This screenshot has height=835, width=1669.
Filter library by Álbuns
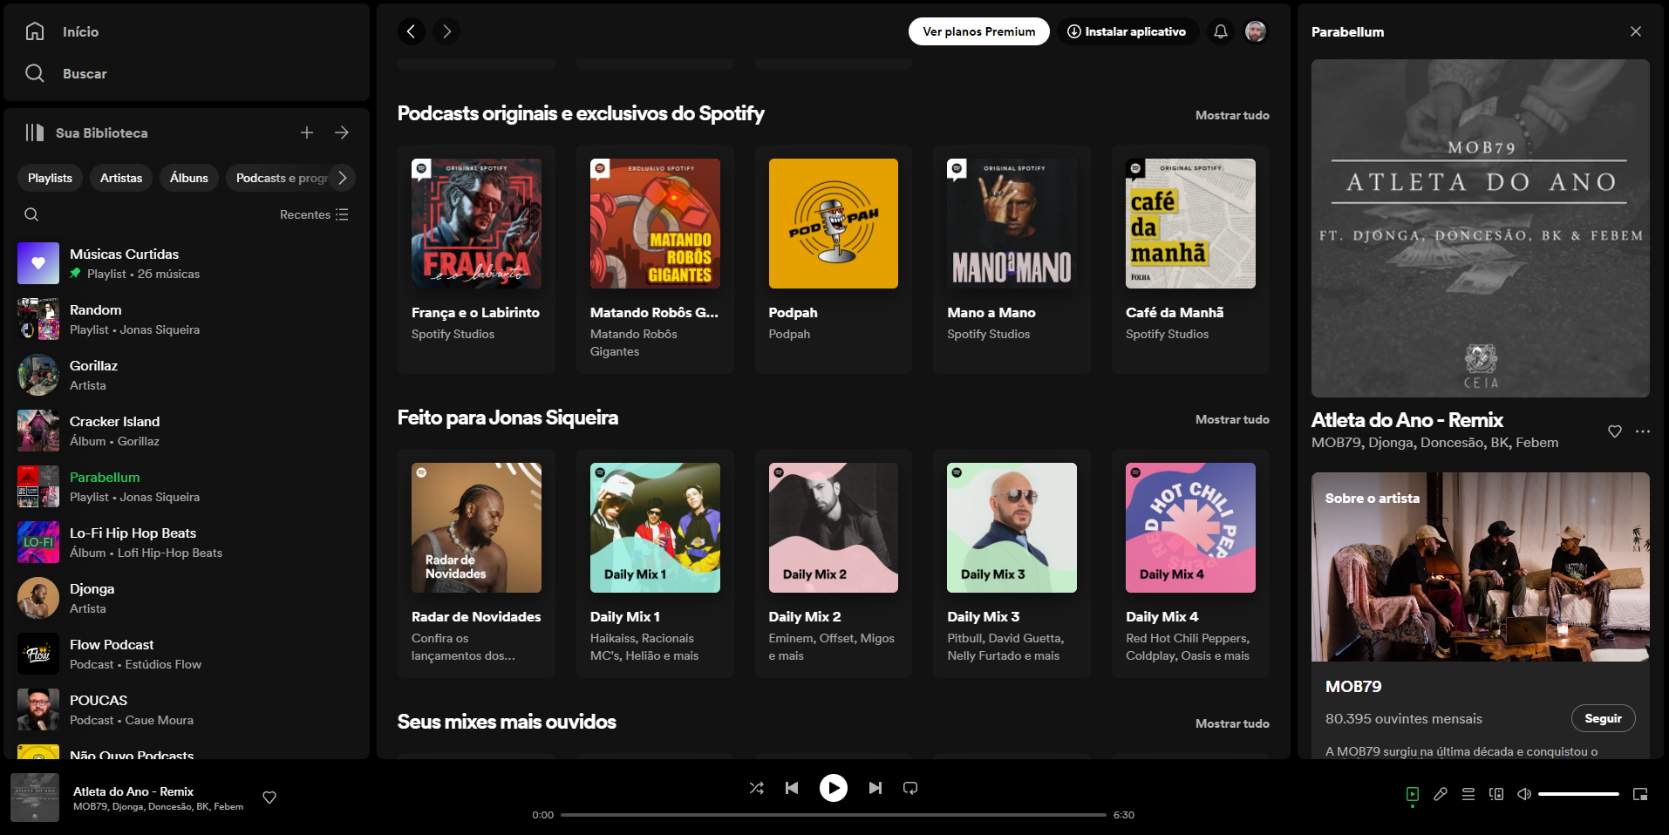(189, 178)
